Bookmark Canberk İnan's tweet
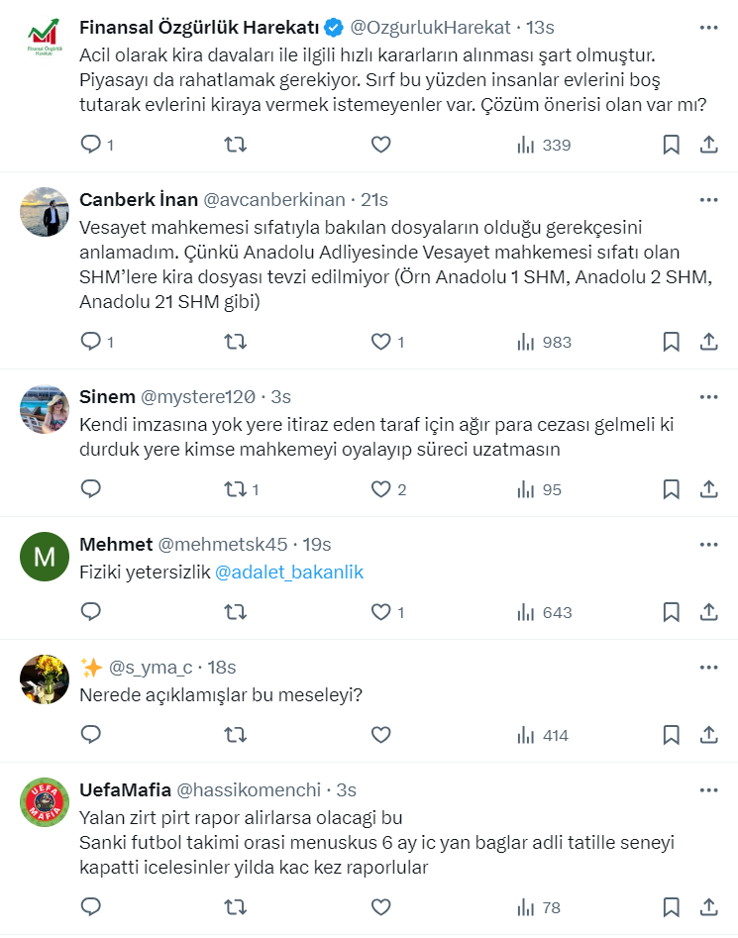This screenshot has height=938, width=738. pos(671,342)
